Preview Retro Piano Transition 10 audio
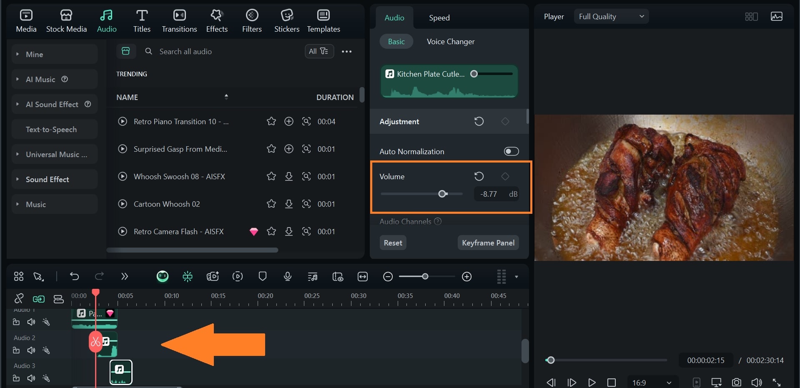The image size is (800, 388). pos(123,121)
